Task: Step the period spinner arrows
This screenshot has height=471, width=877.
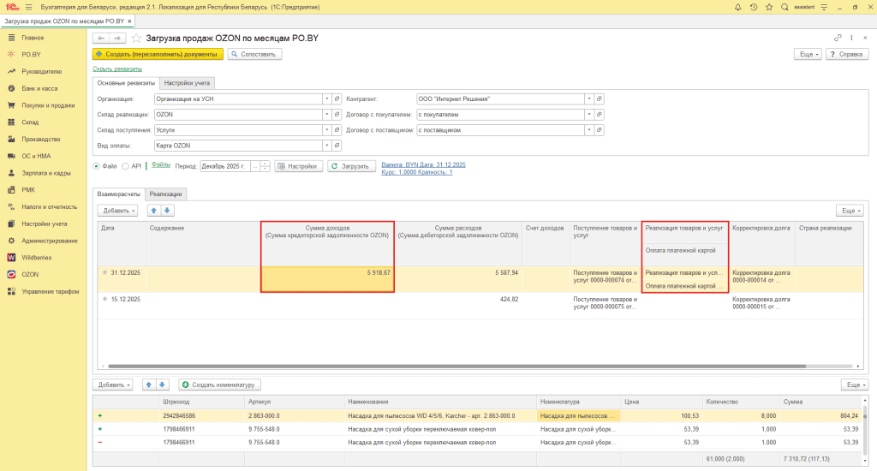Action: point(265,166)
